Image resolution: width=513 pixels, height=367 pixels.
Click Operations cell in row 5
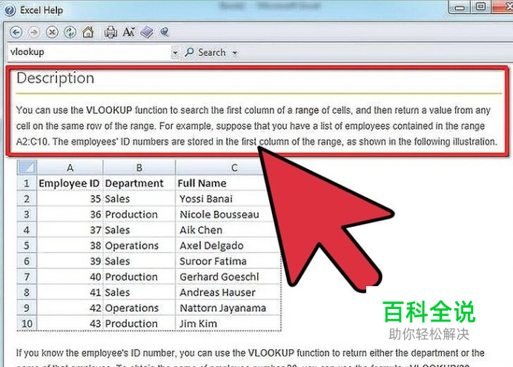coord(139,246)
